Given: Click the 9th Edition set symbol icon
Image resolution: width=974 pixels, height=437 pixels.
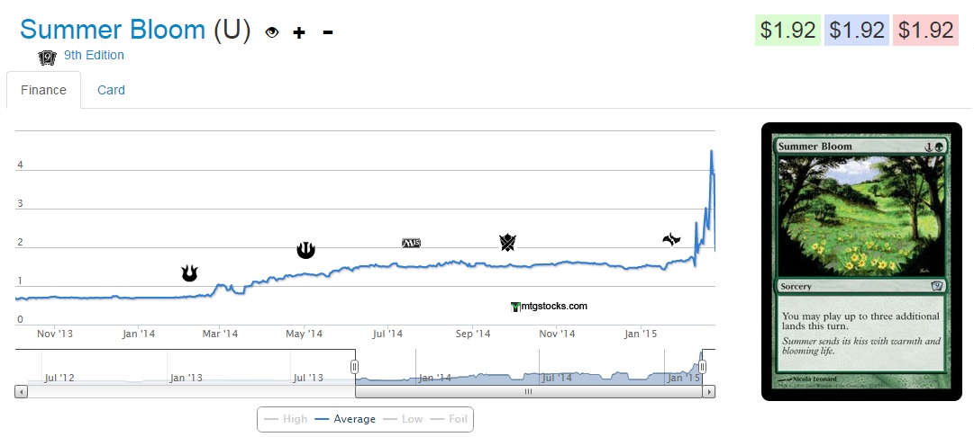Looking at the screenshot, I should point(47,57).
